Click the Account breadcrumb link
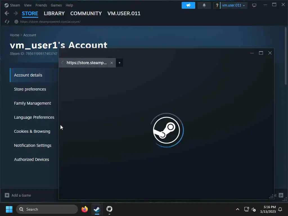Viewport: 288px width, 216px height. [x=30, y=35]
